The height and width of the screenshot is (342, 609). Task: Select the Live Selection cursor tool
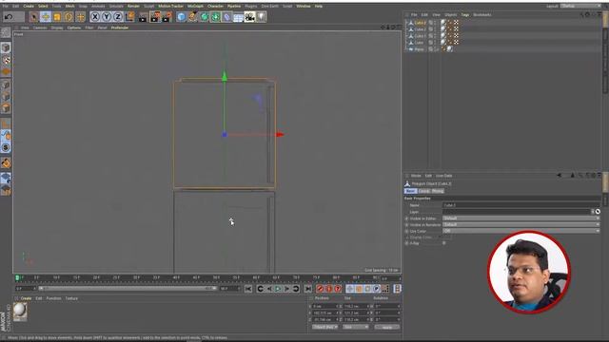point(34,17)
